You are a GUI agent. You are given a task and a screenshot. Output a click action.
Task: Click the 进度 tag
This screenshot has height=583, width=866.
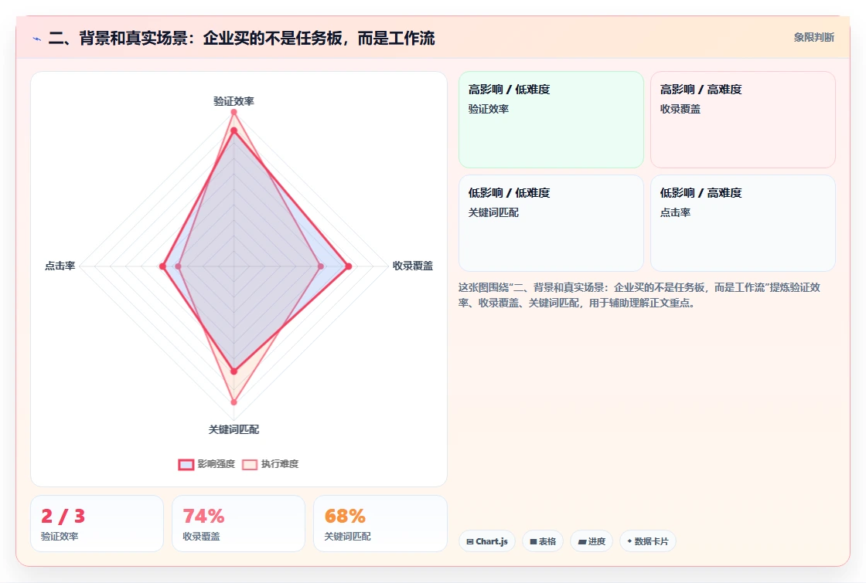pyautogui.click(x=591, y=541)
